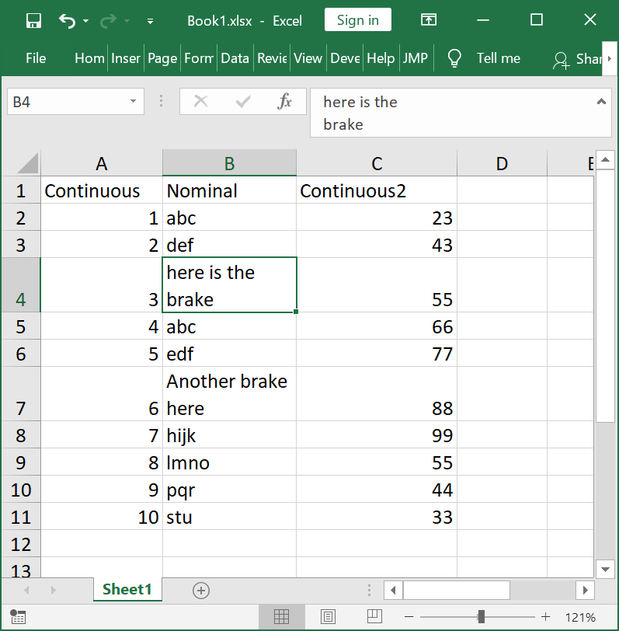
Task: Open the JMP ribbon tab
Action: pyautogui.click(x=416, y=58)
